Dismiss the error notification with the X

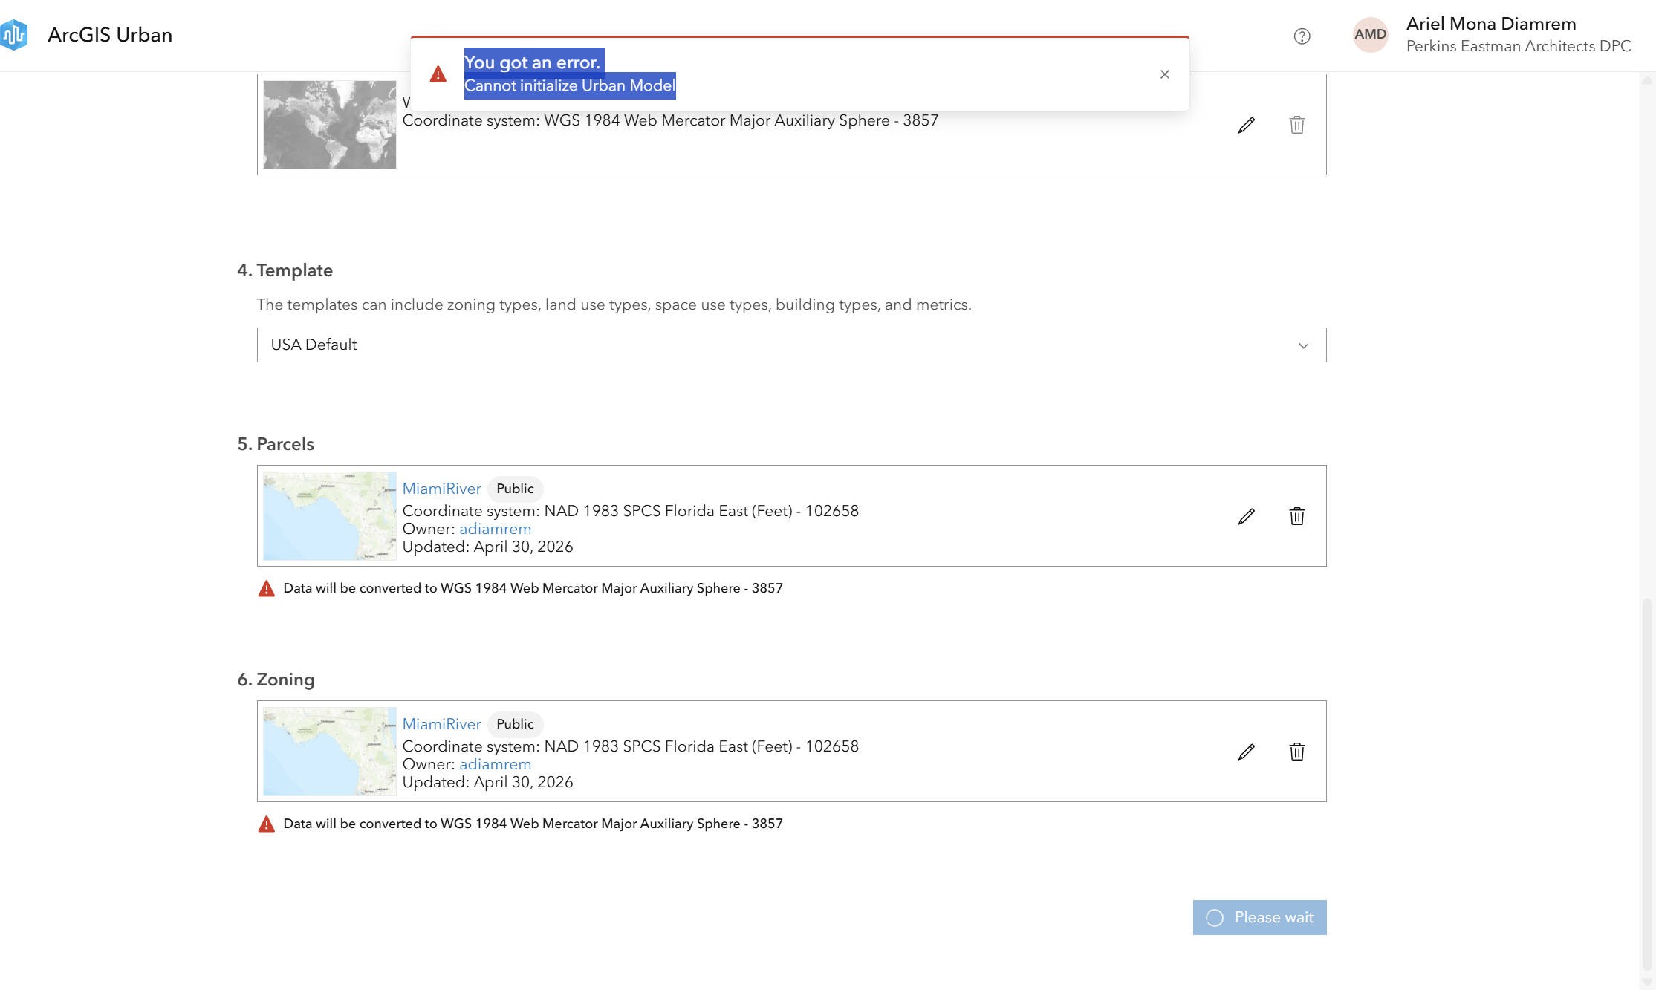[1165, 74]
